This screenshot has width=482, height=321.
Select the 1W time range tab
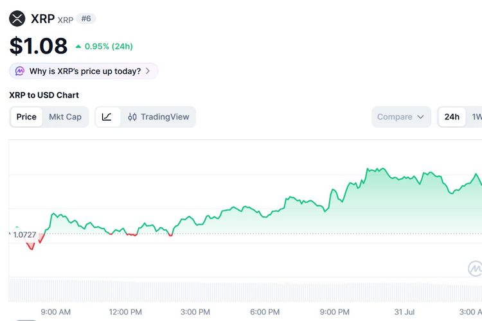[477, 117]
